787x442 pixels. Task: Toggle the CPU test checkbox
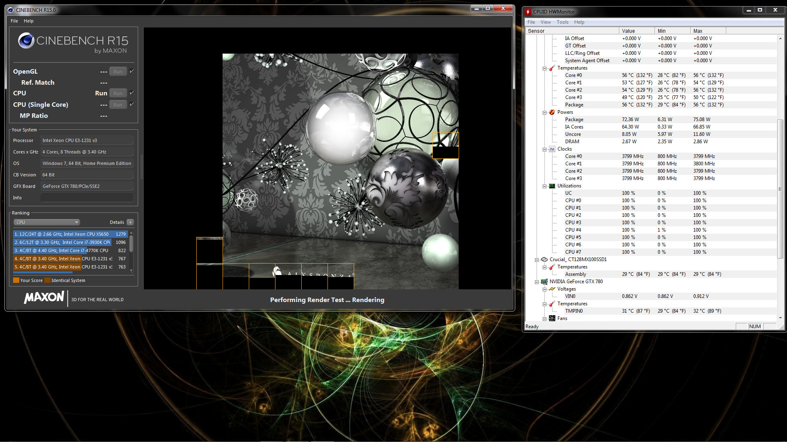(132, 93)
